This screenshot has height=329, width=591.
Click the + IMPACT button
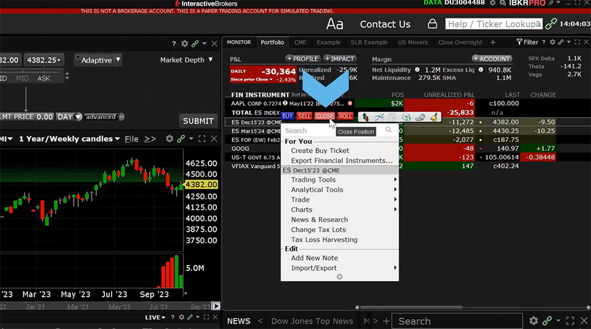[340, 58]
